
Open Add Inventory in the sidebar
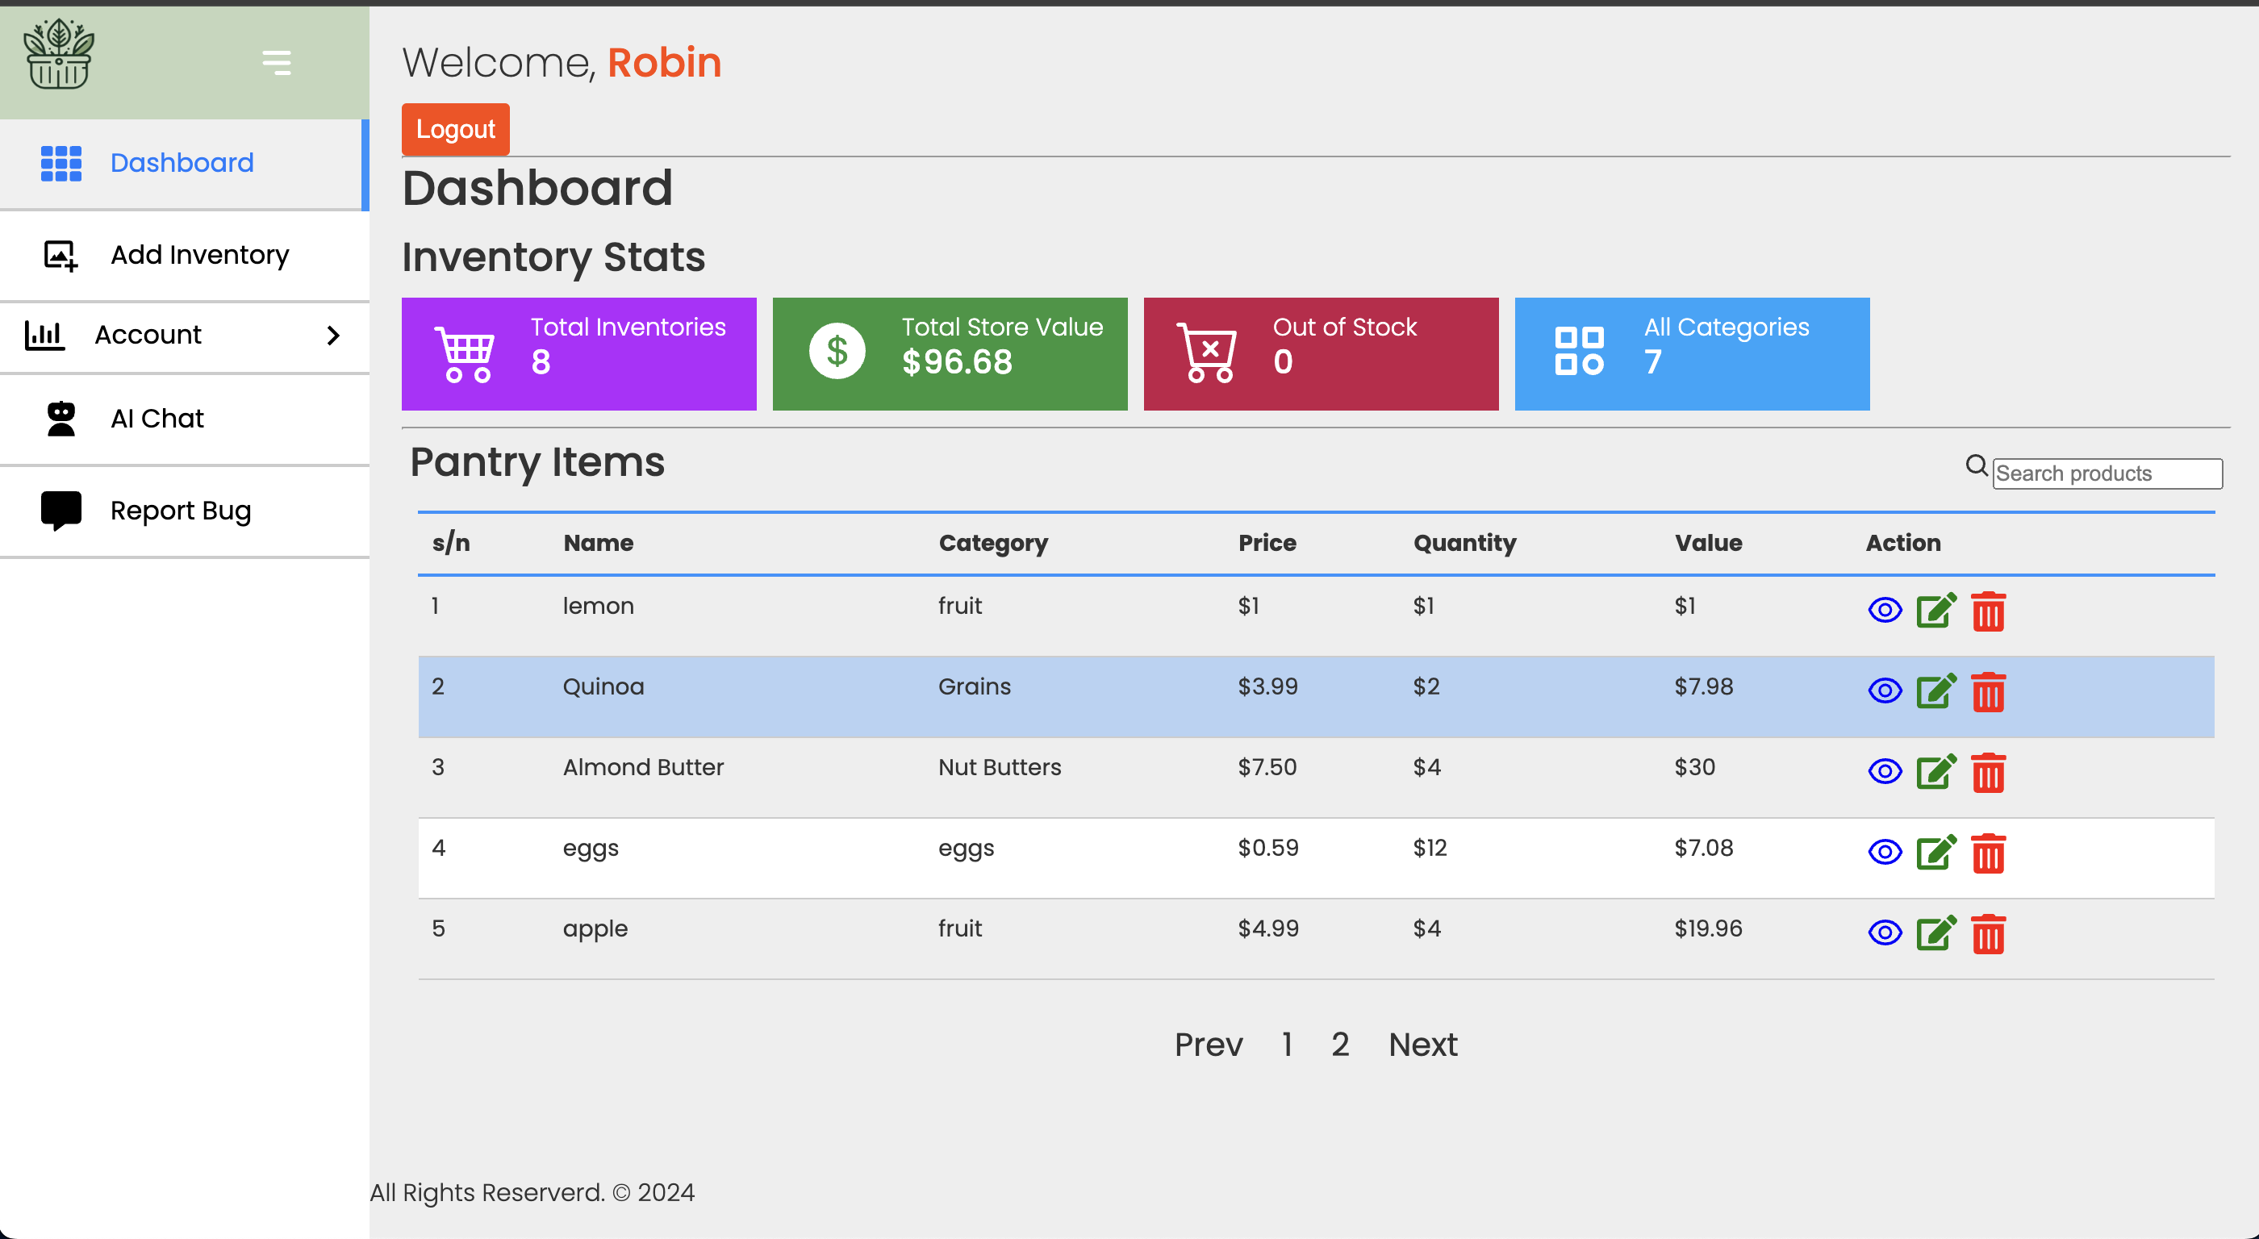199,255
